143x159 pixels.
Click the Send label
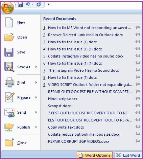click(22, 112)
